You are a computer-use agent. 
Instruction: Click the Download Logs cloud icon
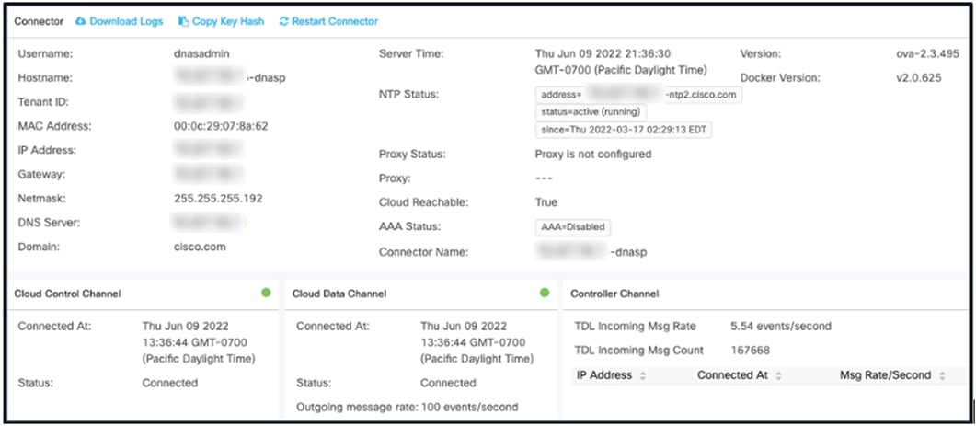point(80,21)
